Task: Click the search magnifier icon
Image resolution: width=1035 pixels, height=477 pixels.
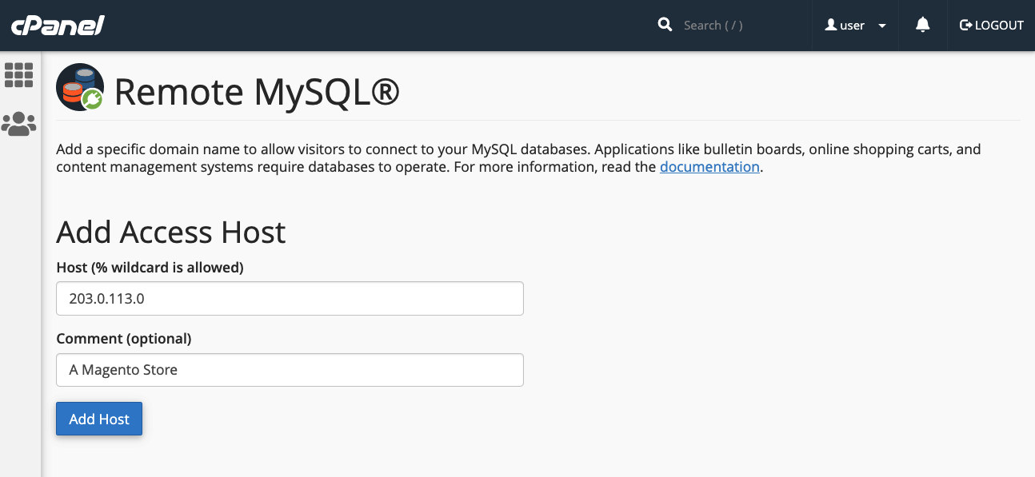Action: tap(665, 24)
